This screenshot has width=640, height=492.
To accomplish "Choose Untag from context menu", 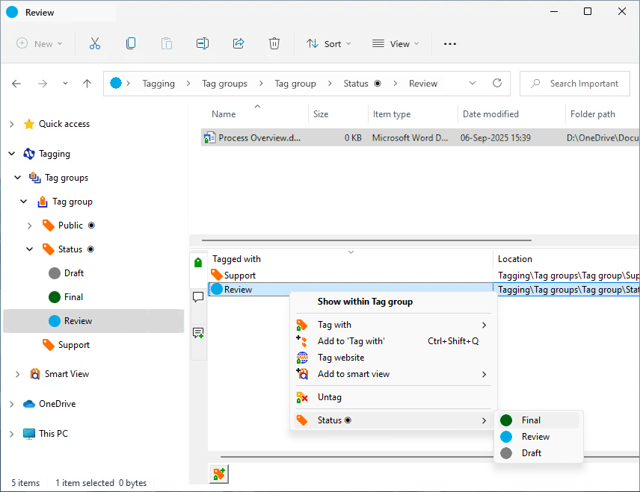I will (329, 397).
